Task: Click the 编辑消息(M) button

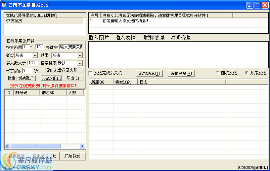Action: coord(181,74)
